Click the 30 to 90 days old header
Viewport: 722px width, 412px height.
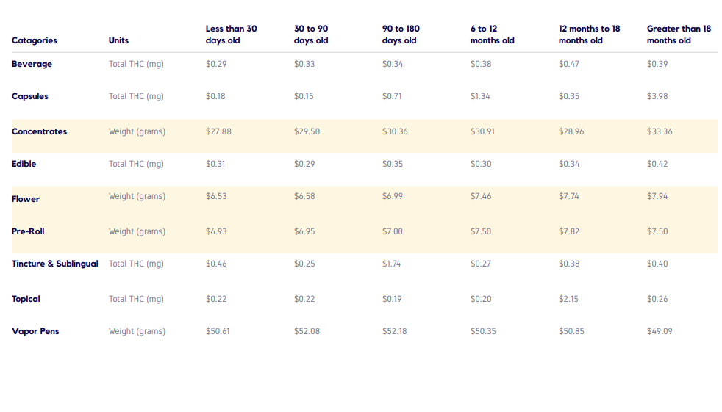pos(311,35)
